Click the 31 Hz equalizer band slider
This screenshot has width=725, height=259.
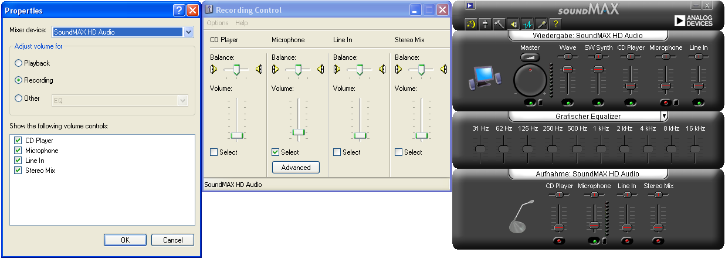click(480, 149)
